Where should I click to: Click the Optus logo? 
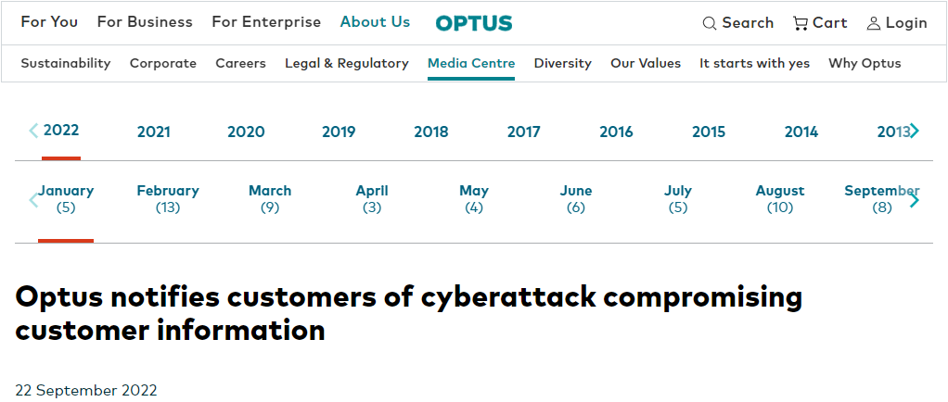click(x=473, y=23)
